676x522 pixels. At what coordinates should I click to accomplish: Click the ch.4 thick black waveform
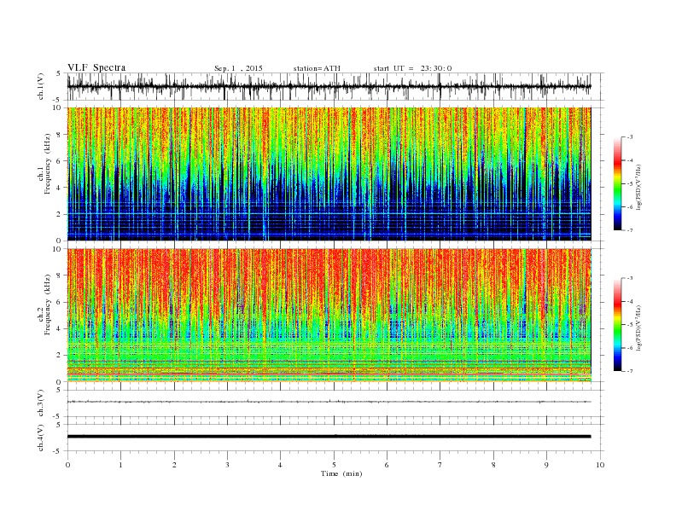(x=329, y=437)
